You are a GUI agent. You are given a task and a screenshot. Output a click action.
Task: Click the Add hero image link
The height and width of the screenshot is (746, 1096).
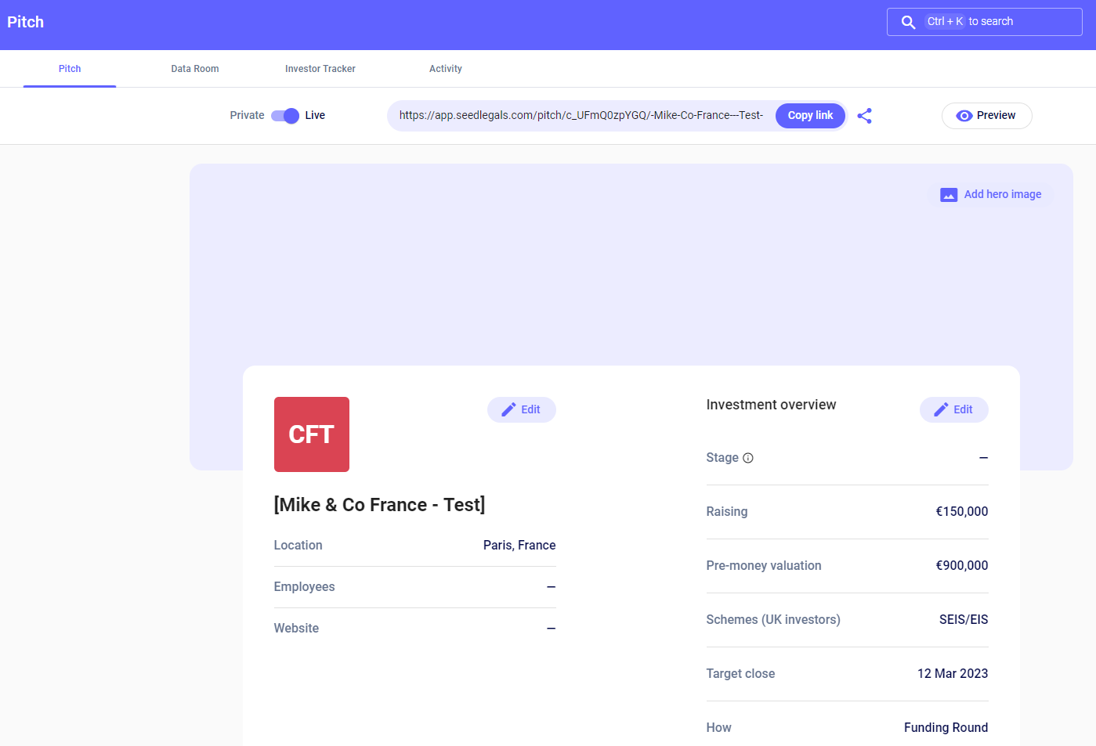1002,194
